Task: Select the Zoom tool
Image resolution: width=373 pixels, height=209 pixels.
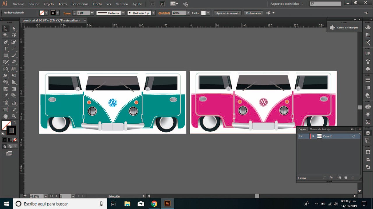Action: [x=14, y=116]
